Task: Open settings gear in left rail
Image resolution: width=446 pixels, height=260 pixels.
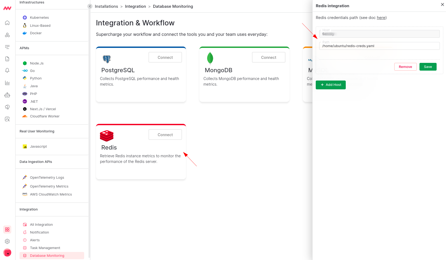Action: point(7,241)
